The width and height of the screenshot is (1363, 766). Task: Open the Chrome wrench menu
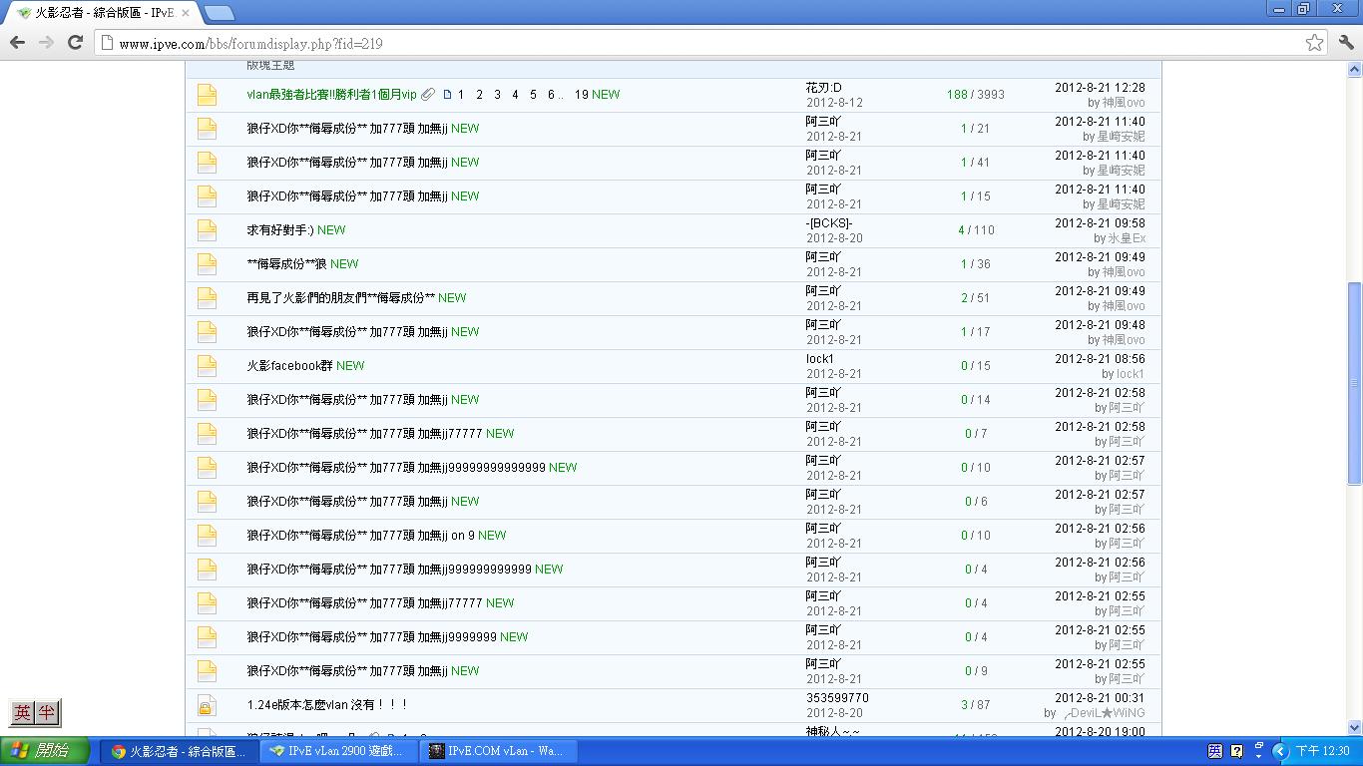click(1346, 42)
